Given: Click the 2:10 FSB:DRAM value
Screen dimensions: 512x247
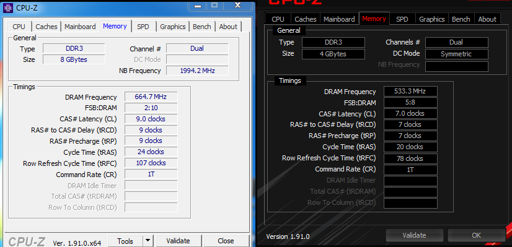Looking at the screenshot, I should pos(151,108).
